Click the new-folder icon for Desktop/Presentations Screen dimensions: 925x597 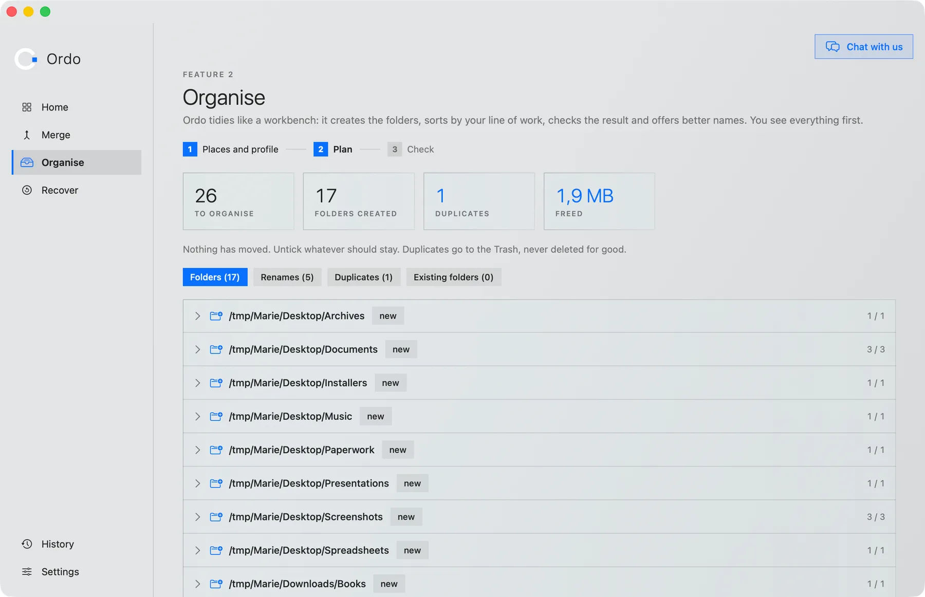click(216, 483)
